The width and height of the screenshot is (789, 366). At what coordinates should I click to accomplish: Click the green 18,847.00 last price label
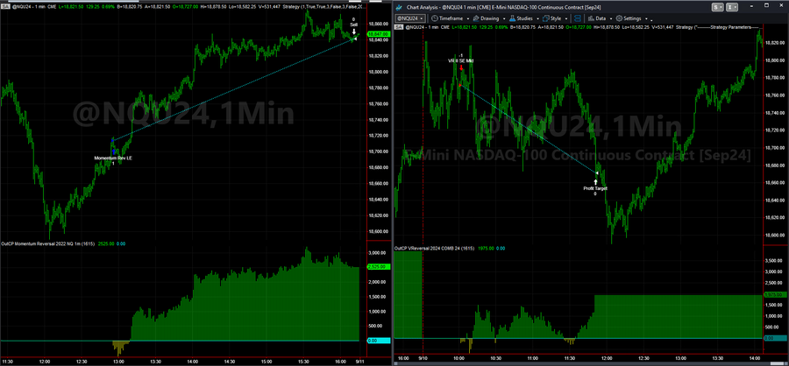pyautogui.click(x=377, y=33)
